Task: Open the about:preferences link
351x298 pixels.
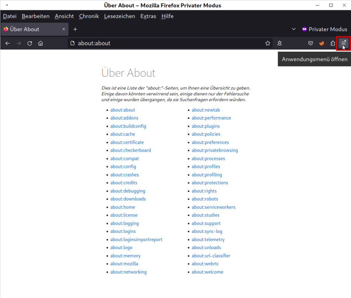Action: (x=210, y=142)
